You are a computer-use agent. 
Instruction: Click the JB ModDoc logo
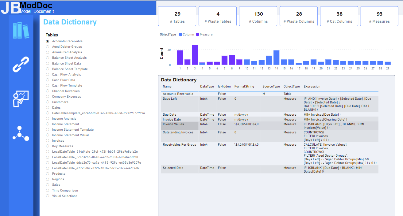(x=27, y=8)
